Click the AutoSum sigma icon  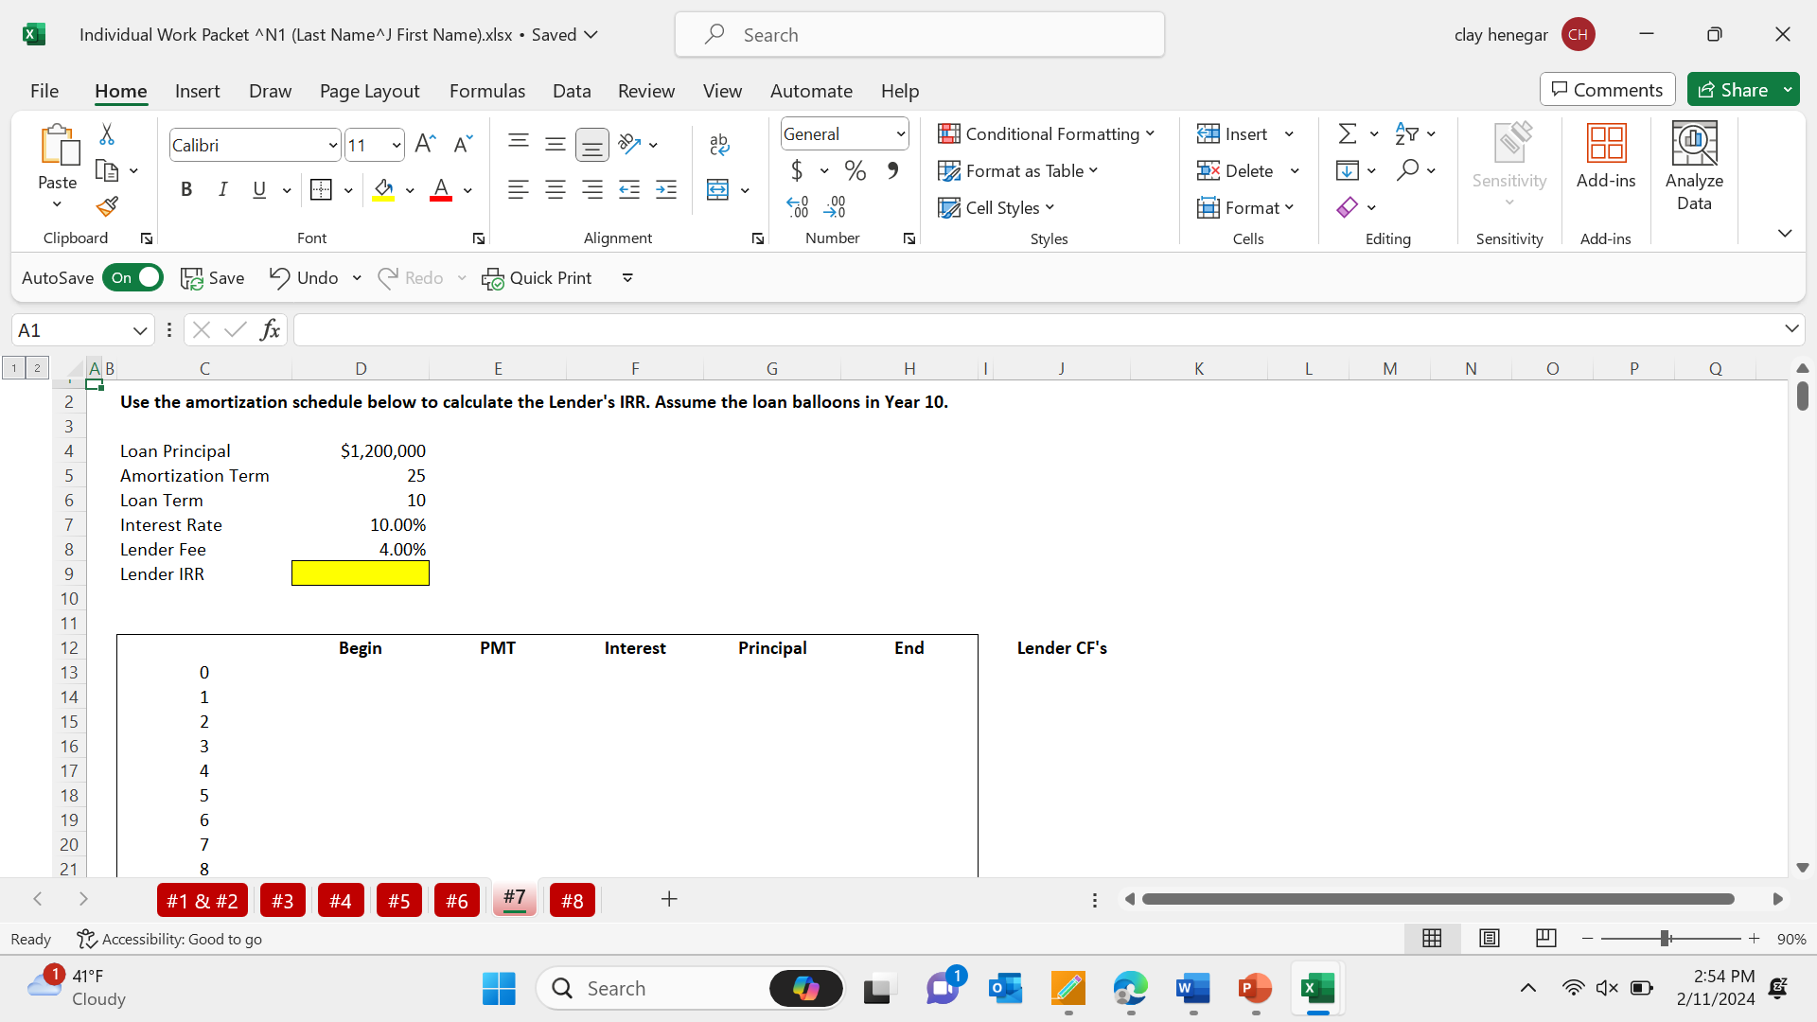coord(1348,133)
